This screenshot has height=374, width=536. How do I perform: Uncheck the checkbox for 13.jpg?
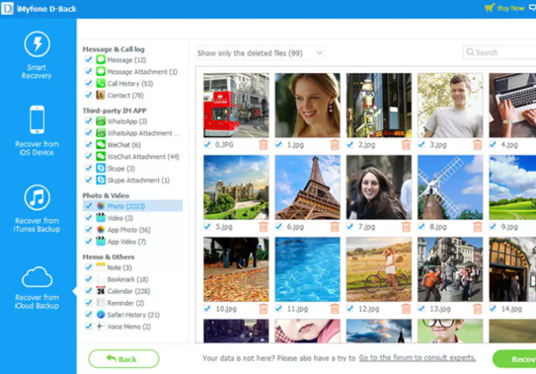pyautogui.click(x=421, y=308)
